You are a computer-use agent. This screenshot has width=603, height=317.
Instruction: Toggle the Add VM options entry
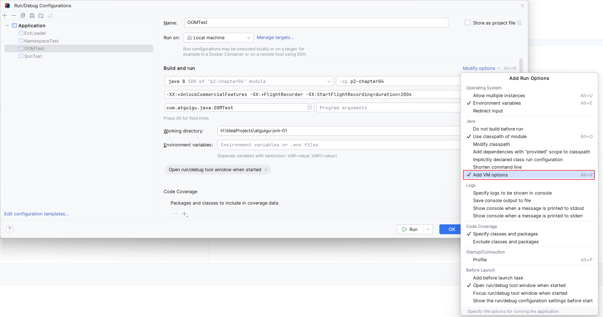490,175
